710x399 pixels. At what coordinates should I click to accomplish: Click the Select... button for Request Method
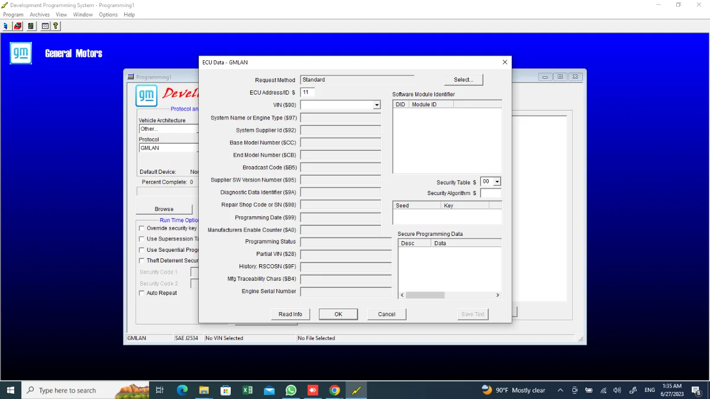pos(463,80)
